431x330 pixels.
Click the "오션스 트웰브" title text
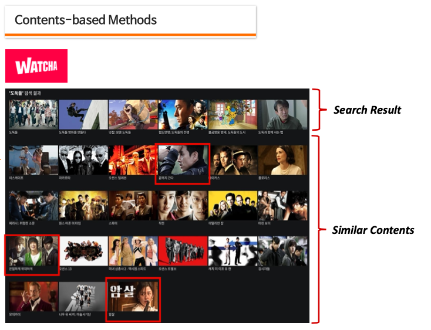point(167,269)
